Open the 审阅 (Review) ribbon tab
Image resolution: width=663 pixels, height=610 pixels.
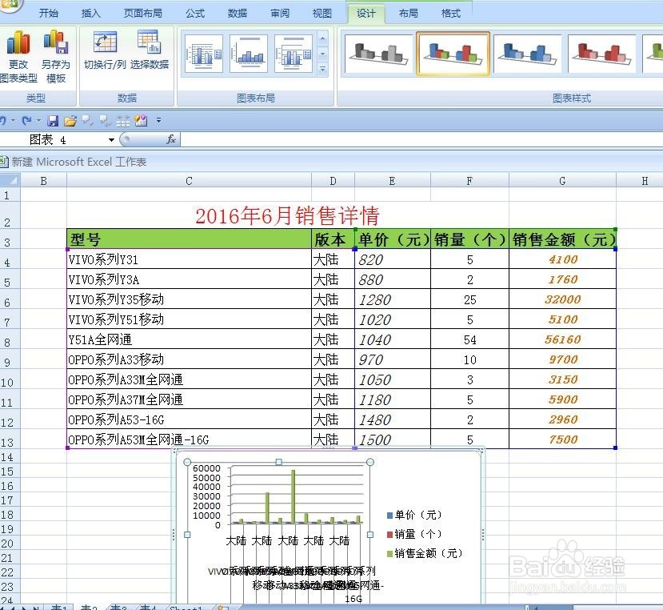click(280, 13)
